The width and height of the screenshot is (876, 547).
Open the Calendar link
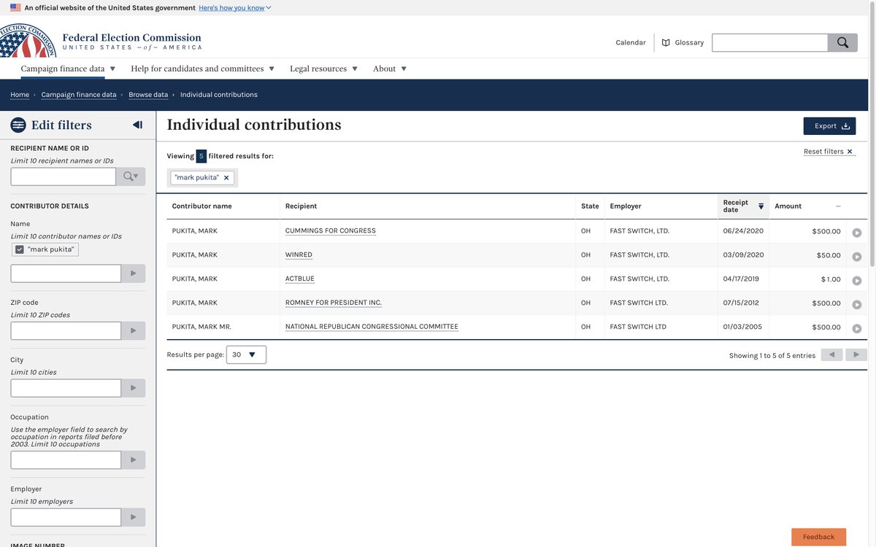[631, 42]
